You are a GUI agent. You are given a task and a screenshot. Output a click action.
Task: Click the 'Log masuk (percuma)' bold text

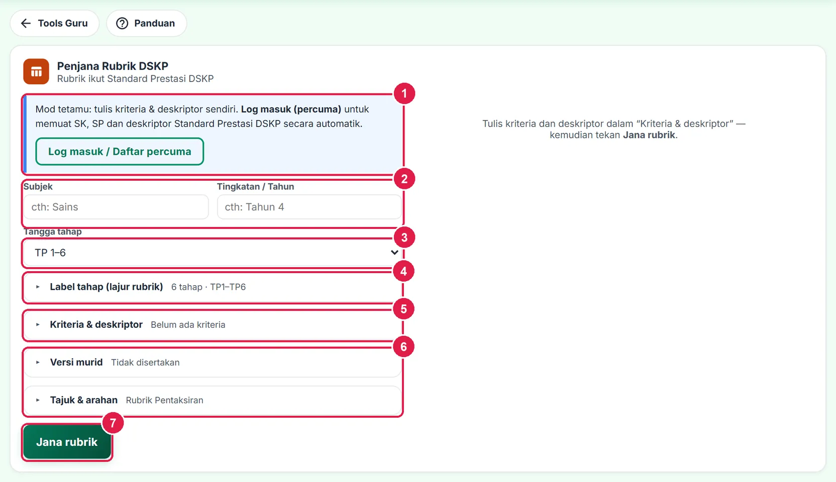pyautogui.click(x=291, y=109)
